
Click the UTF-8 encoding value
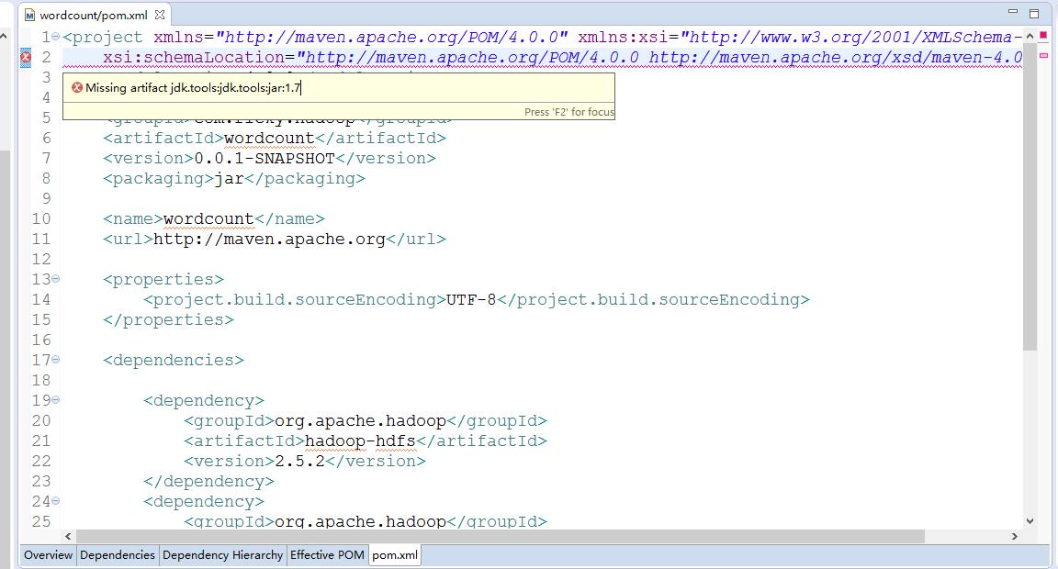point(472,299)
